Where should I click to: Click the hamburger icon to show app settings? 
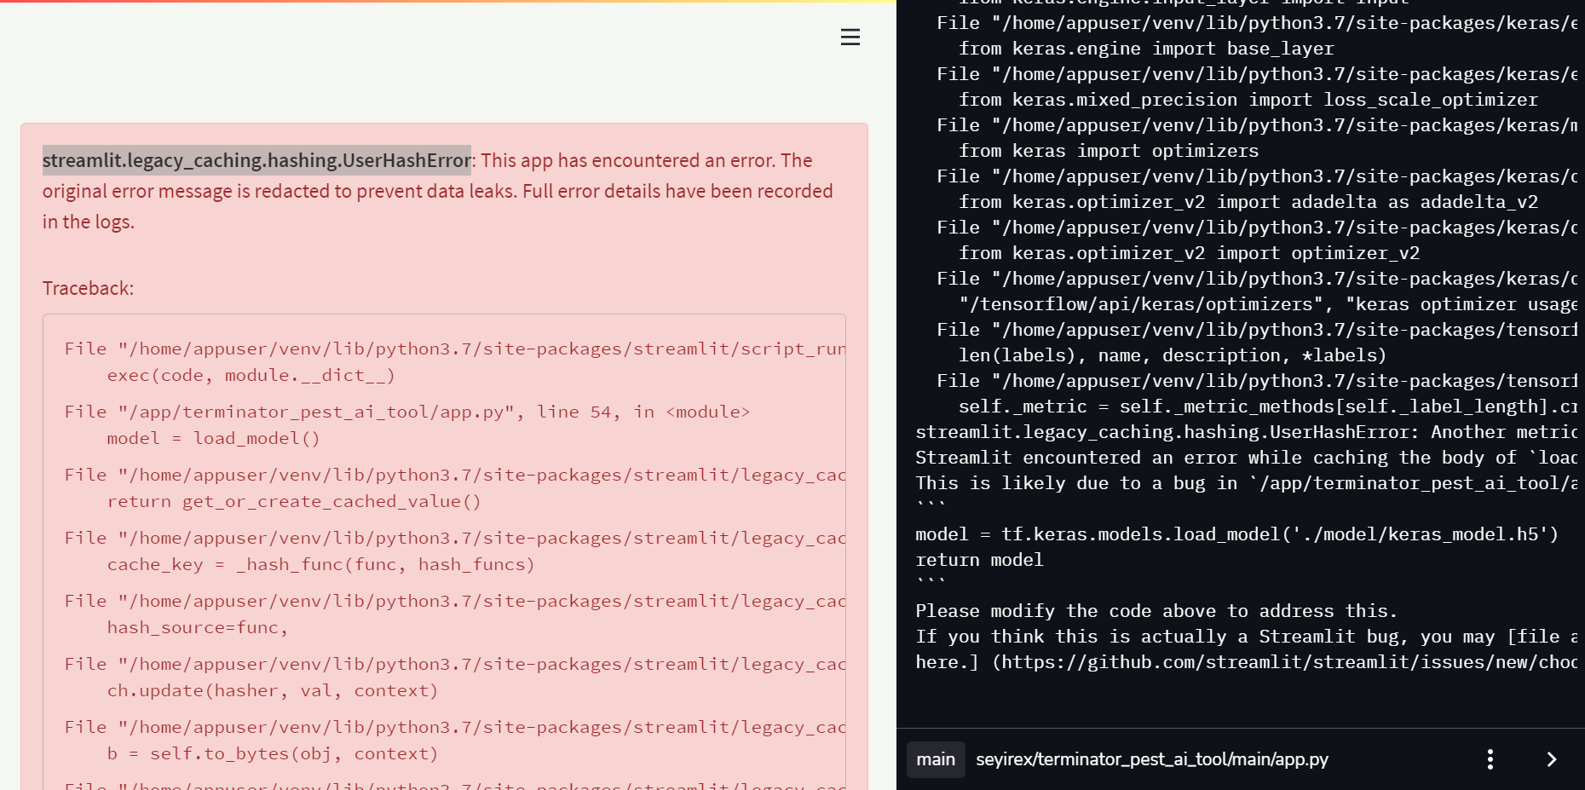850,37
